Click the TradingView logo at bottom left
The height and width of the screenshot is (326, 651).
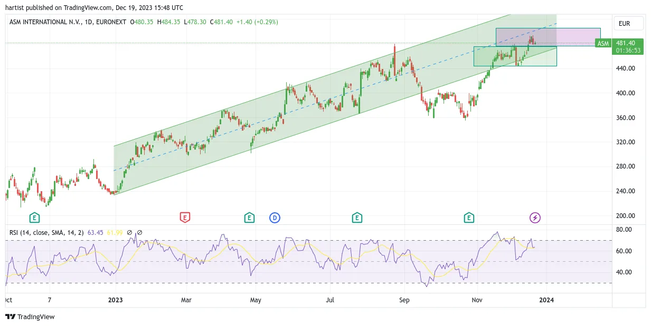point(30,317)
